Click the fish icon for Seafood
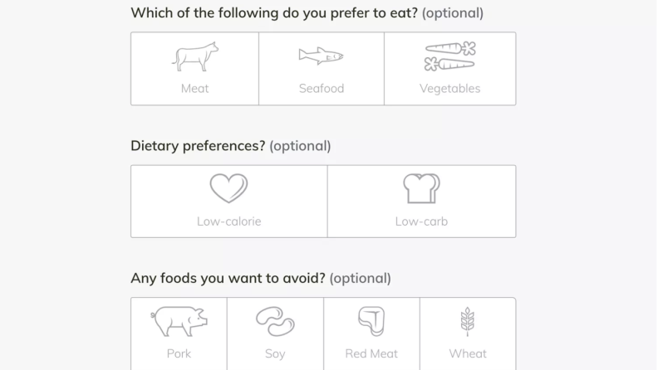Viewport: 658px width, 370px height. click(321, 56)
